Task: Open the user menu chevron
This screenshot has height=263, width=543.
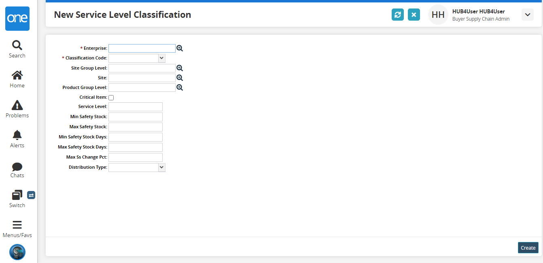Action: [x=528, y=15]
